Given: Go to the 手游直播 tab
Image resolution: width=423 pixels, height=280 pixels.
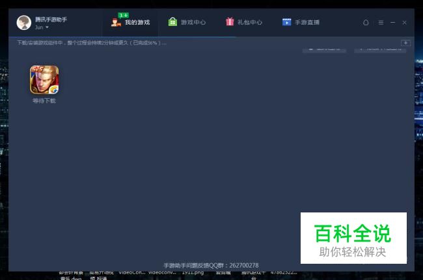Looking at the screenshot, I should [x=301, y=22].
